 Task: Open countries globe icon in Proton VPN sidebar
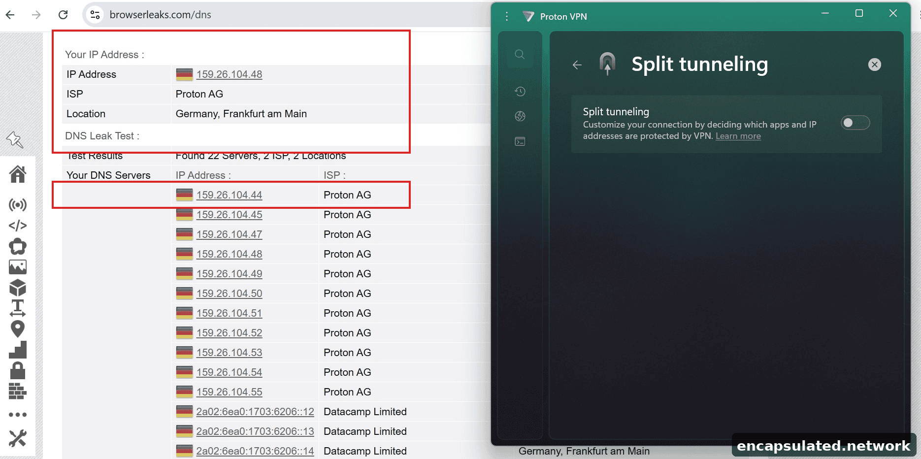click(520, 116)
